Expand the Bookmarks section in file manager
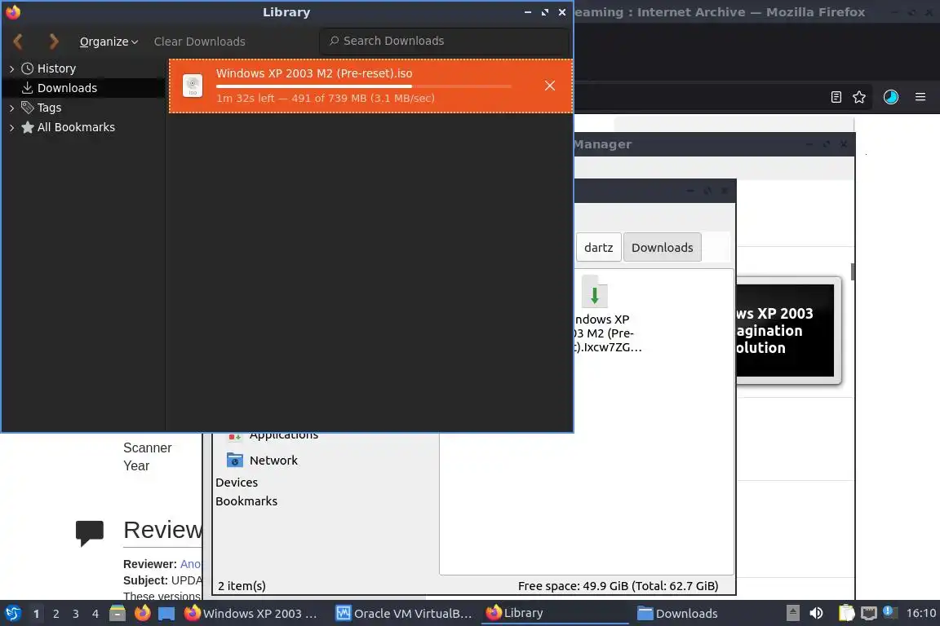This screenshot has width=940, height=626. 246,500
